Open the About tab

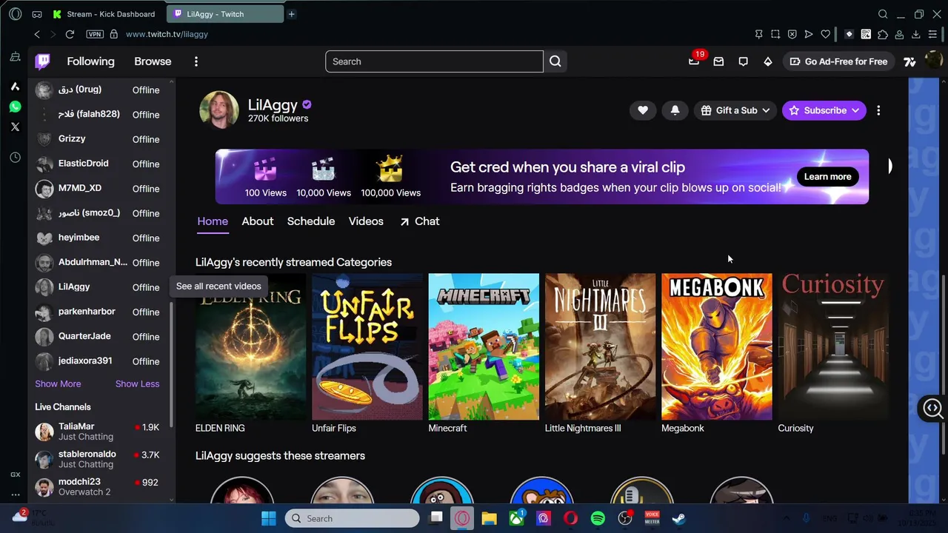click(x=258, y=221)
